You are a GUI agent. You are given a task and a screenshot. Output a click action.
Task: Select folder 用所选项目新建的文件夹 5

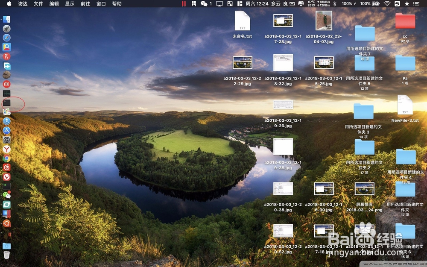[365, 63]
